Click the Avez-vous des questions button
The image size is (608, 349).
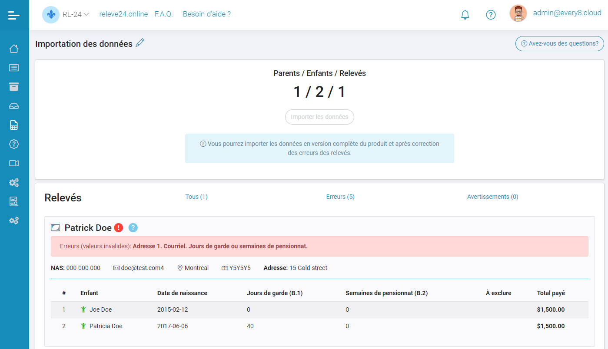pos(559,43)
